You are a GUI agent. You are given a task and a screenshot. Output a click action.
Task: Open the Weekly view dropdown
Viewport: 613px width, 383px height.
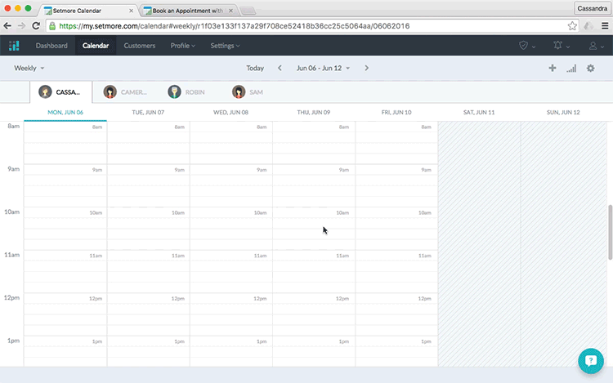[29, 68]
